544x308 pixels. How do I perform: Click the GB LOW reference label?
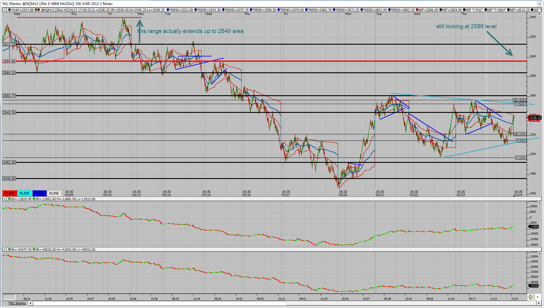(x=520, y=134)
